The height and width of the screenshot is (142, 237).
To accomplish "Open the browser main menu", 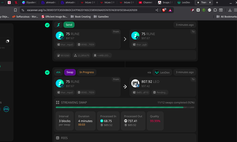I will point(235,10).
